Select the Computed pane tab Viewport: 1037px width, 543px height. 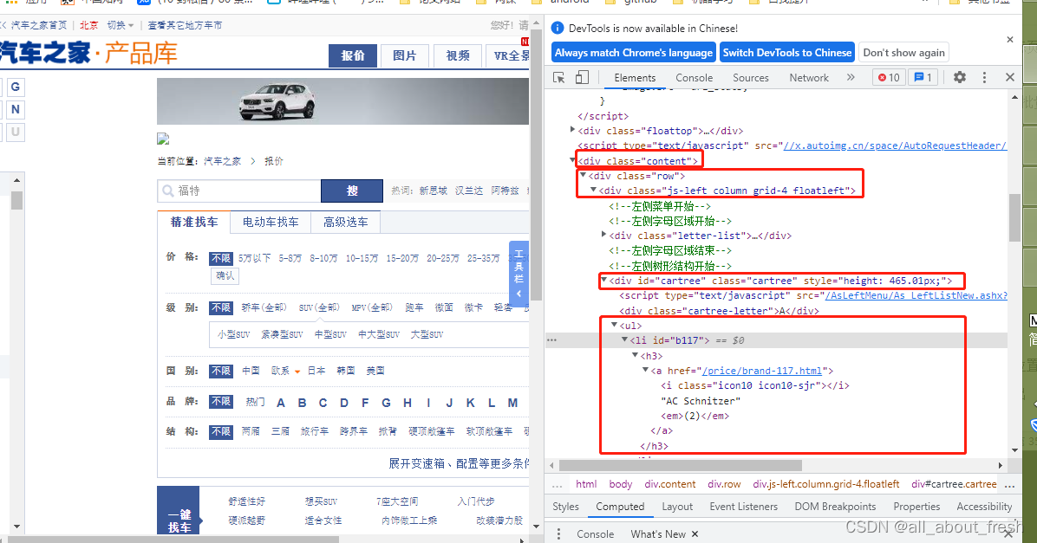pos(620,506)
